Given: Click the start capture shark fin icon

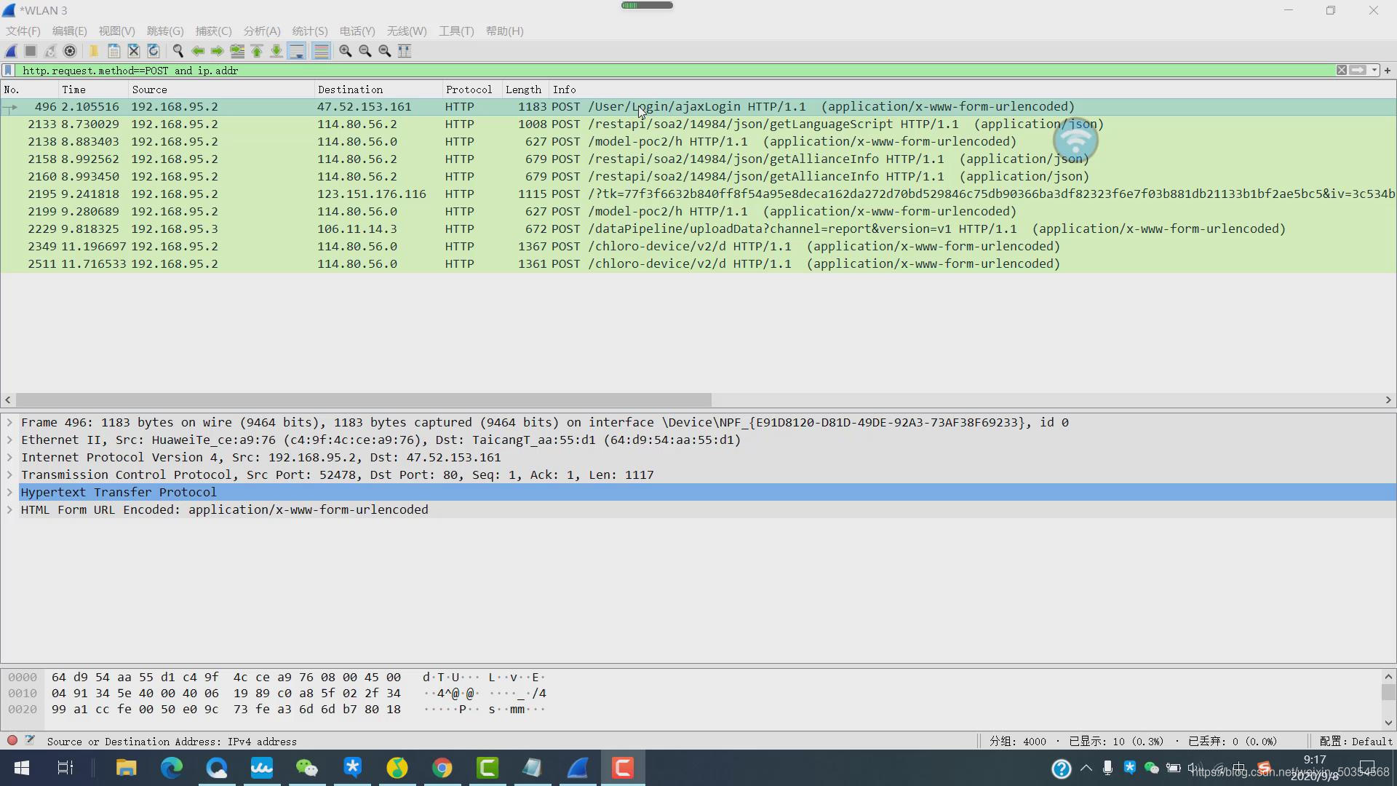Looking at the screenshot, I should (x=11, y=51).
